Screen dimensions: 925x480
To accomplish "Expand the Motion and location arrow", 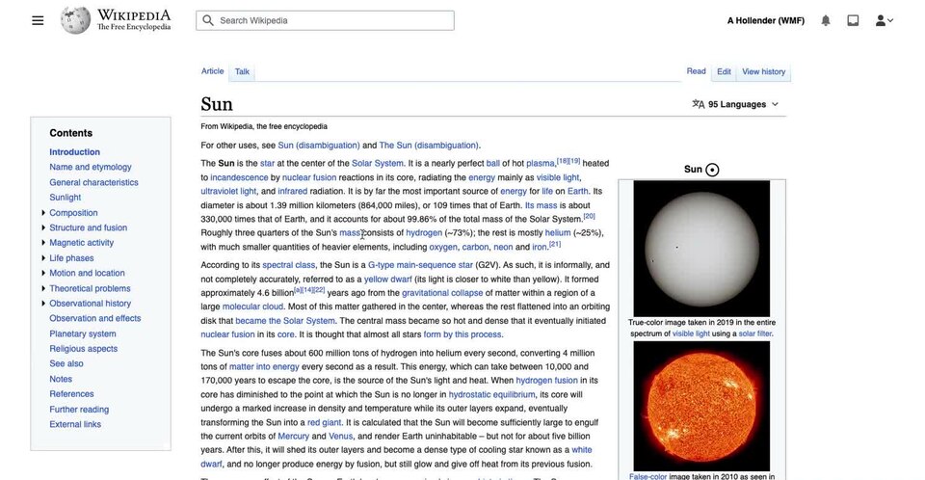I will tap(43, 273).
